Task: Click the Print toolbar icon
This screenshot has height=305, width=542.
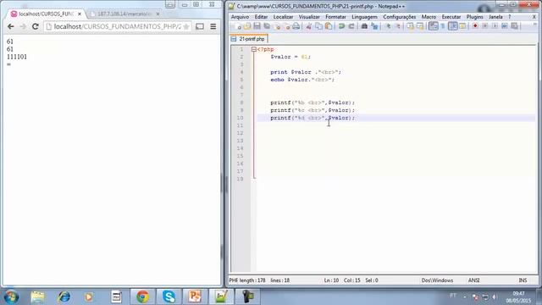Action: point(296,26)
